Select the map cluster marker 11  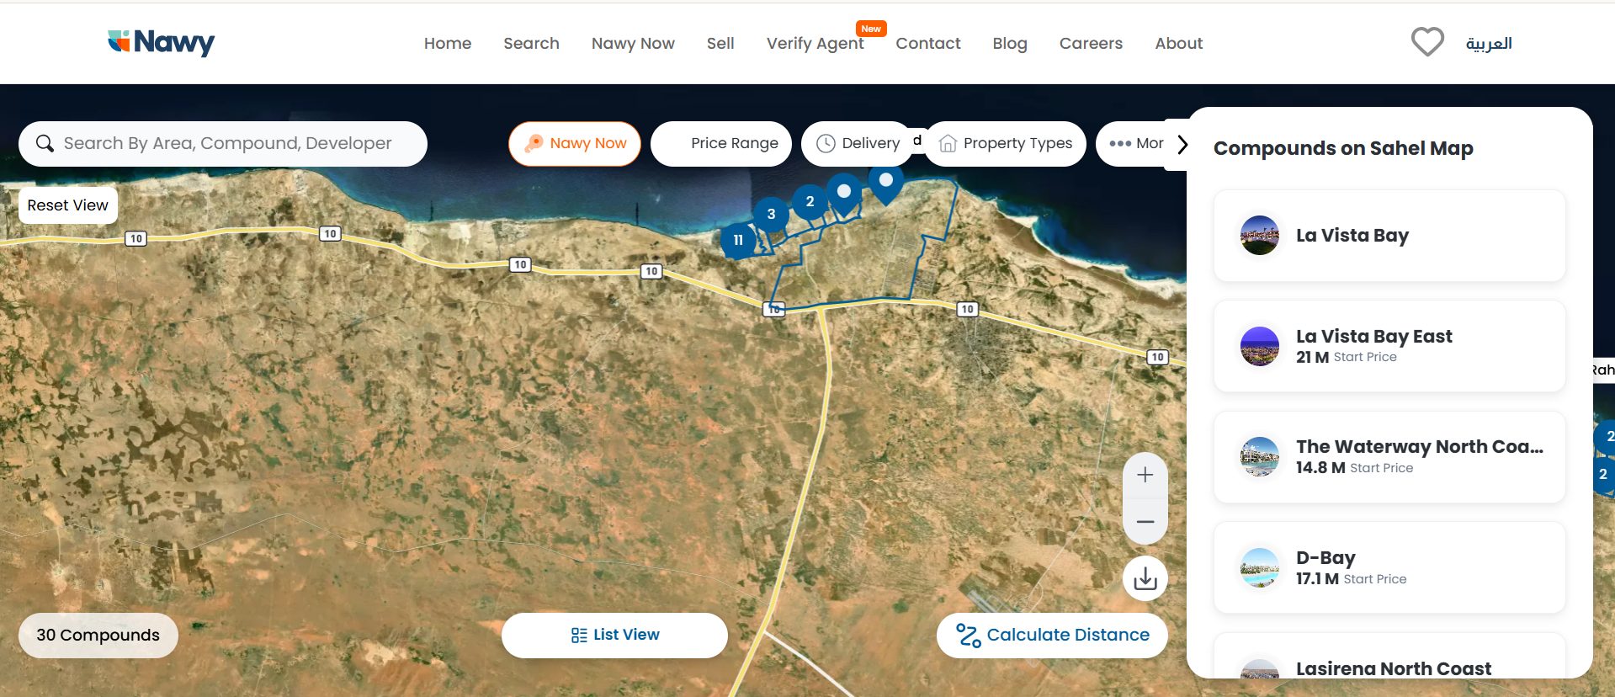coord(738,240)
